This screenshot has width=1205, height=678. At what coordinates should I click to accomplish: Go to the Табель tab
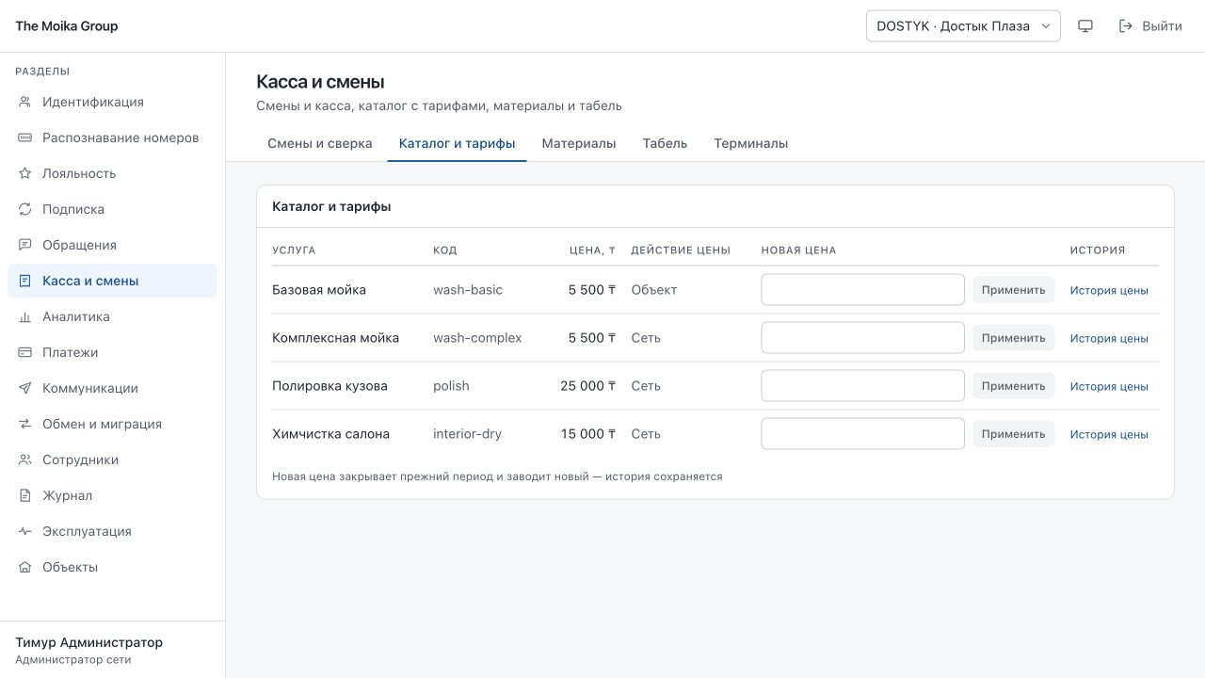[665, 143]
